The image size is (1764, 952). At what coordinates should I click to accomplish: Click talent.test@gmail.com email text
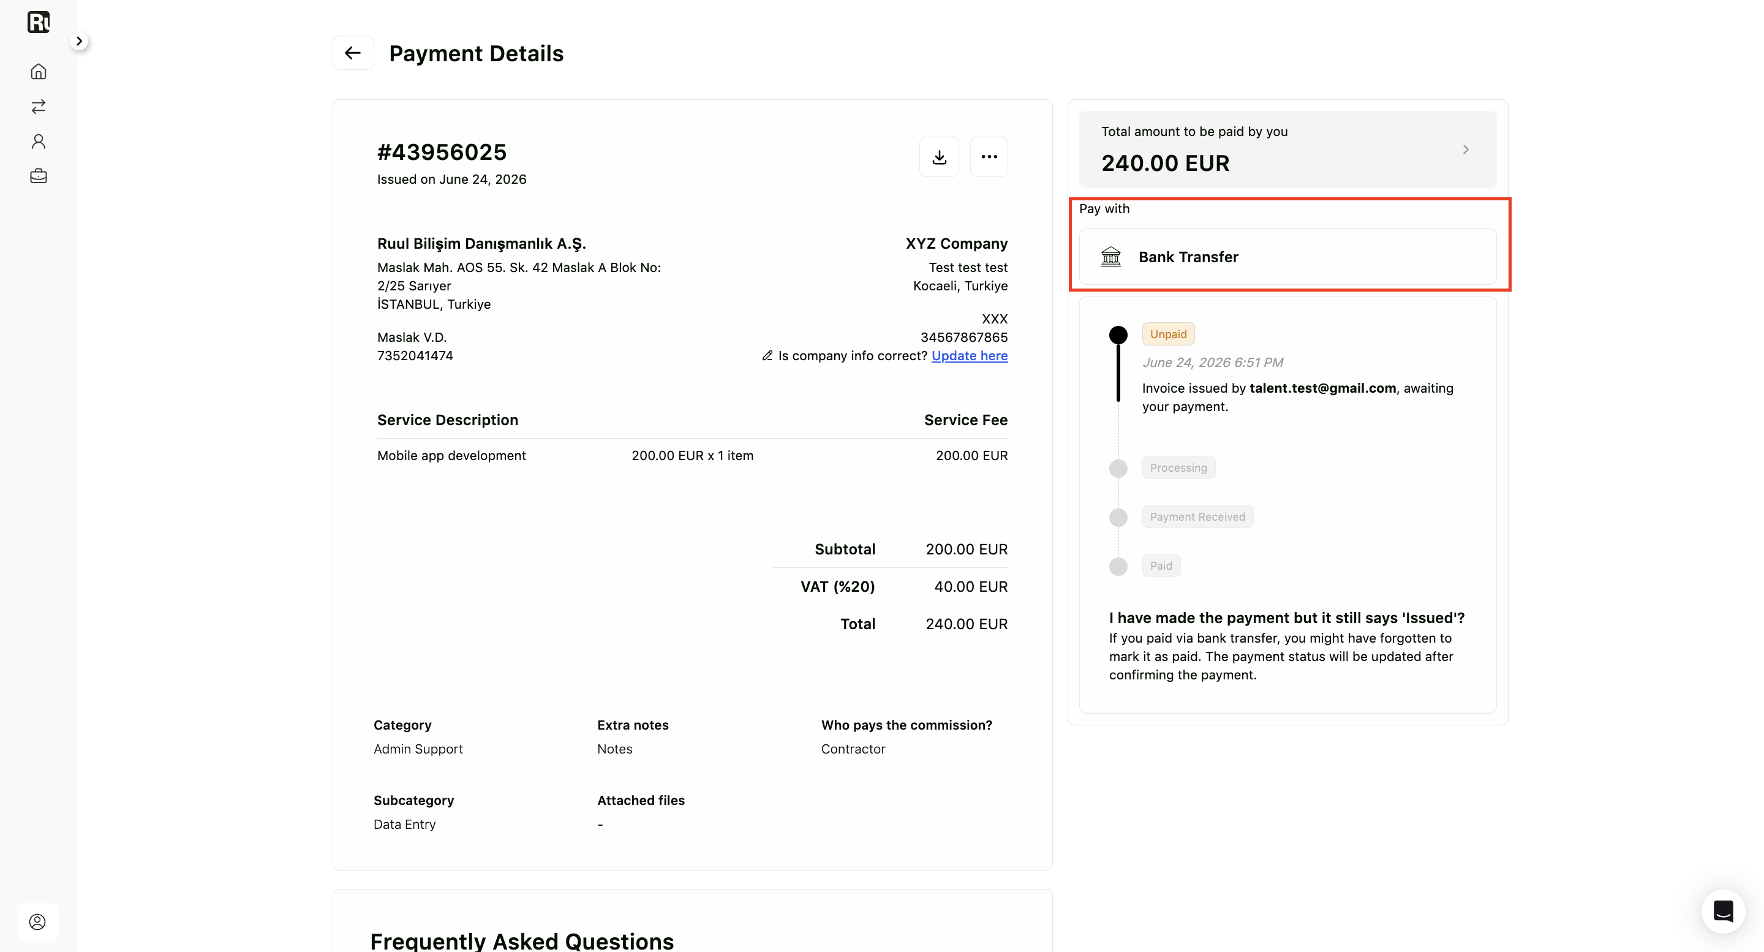pos(1322,388)
